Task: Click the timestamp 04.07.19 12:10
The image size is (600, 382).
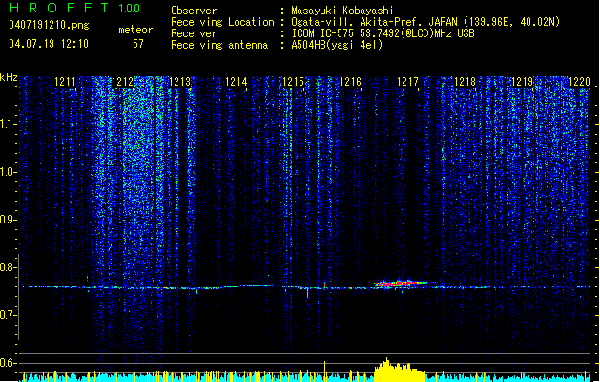Action: click(49, 44)
